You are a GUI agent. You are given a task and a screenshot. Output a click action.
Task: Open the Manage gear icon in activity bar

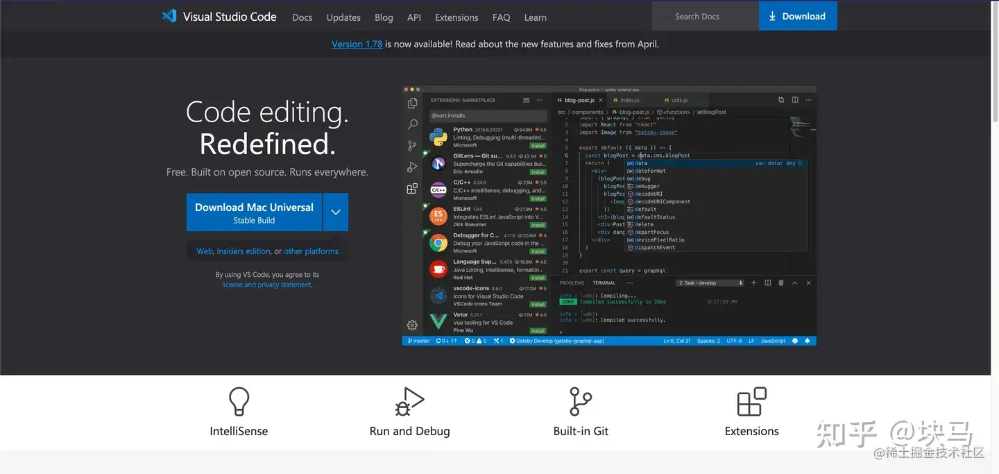412,325
